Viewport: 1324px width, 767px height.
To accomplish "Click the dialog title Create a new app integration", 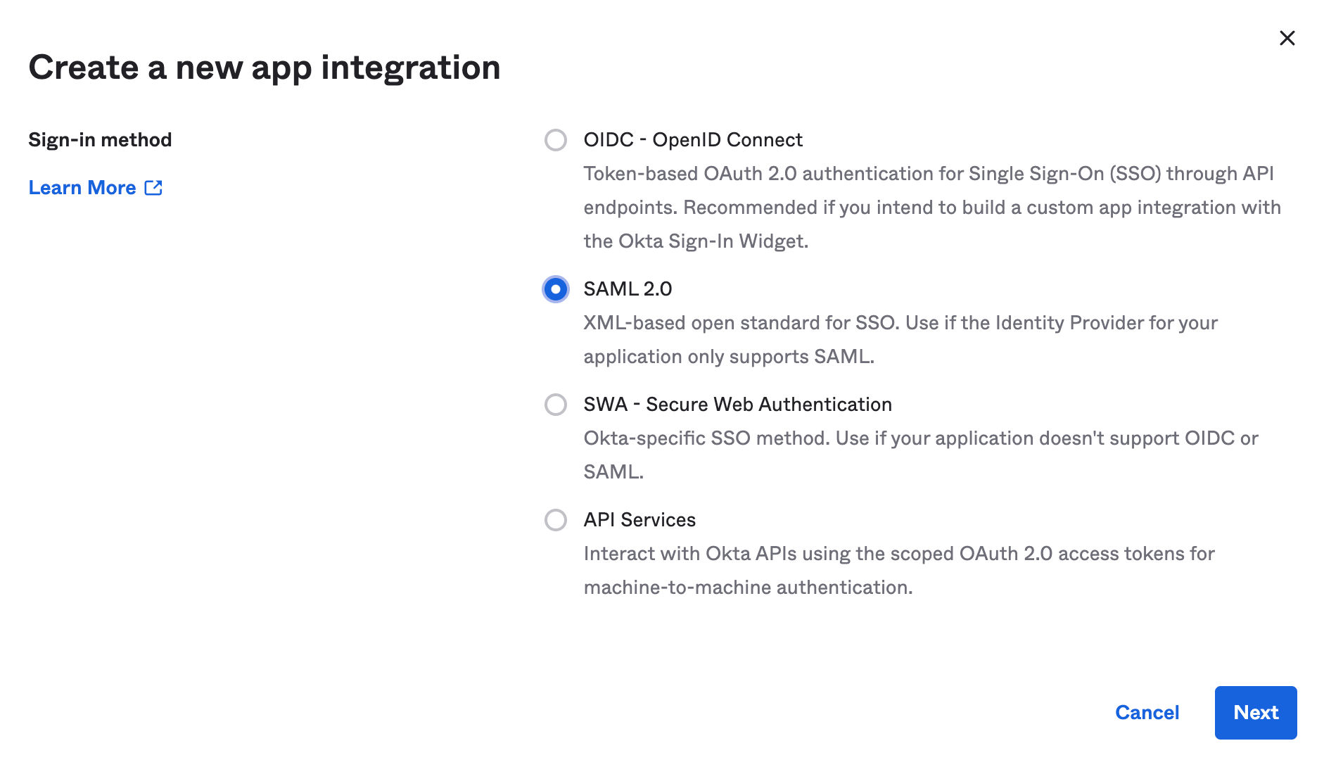I will 265,68.
